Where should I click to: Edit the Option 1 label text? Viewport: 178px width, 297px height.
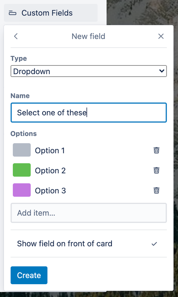click(x=50, y=151)
